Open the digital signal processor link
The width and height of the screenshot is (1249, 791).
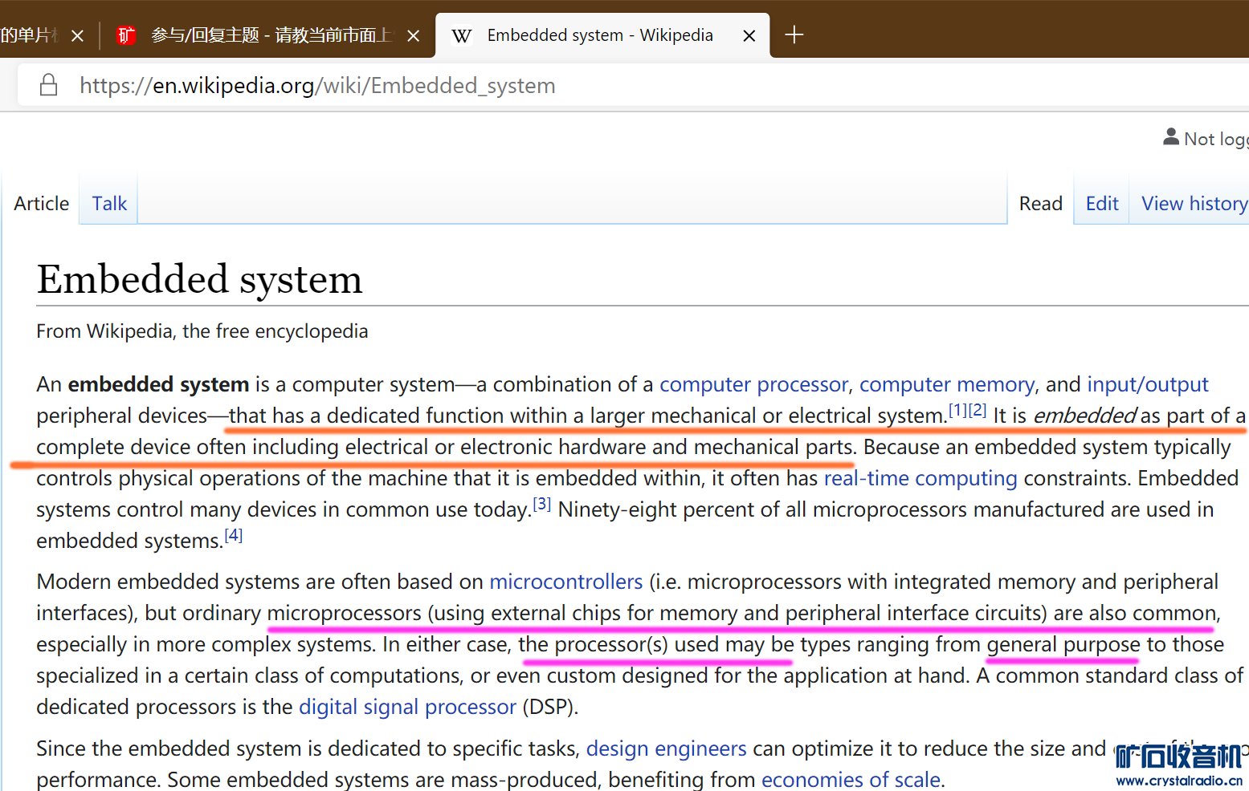pyautogui.click(x=407, y=708)
